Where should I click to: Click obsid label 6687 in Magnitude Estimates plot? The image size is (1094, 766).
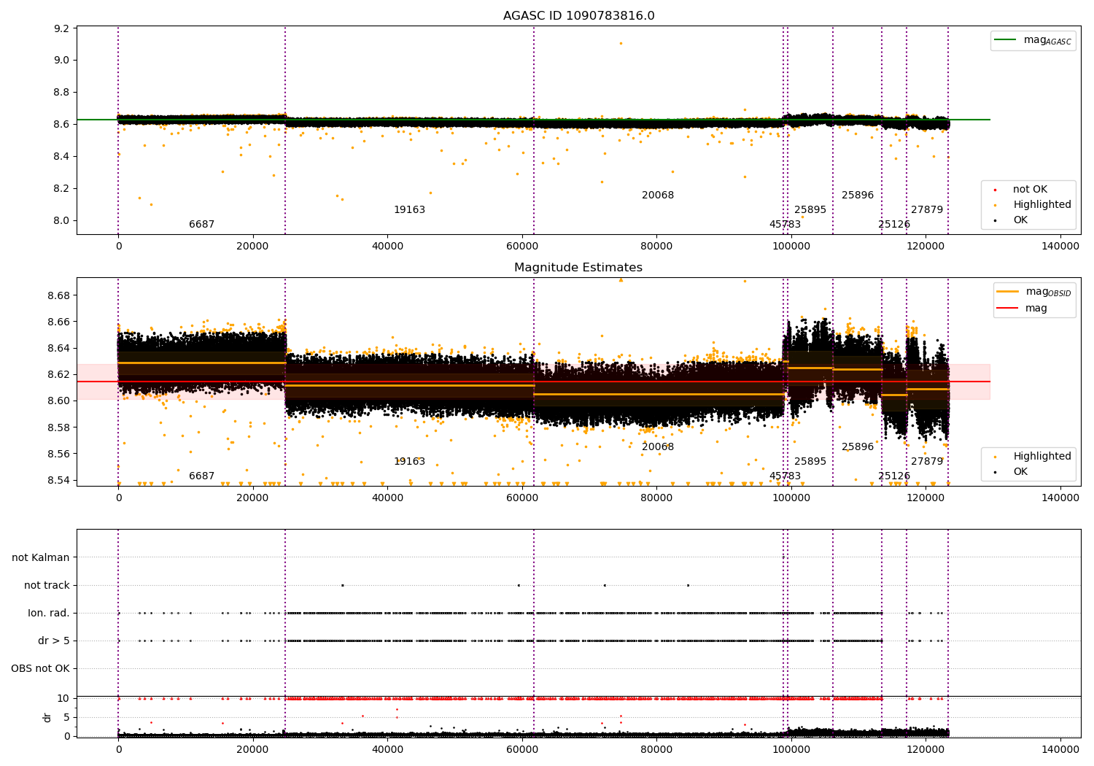coord(202,476)
